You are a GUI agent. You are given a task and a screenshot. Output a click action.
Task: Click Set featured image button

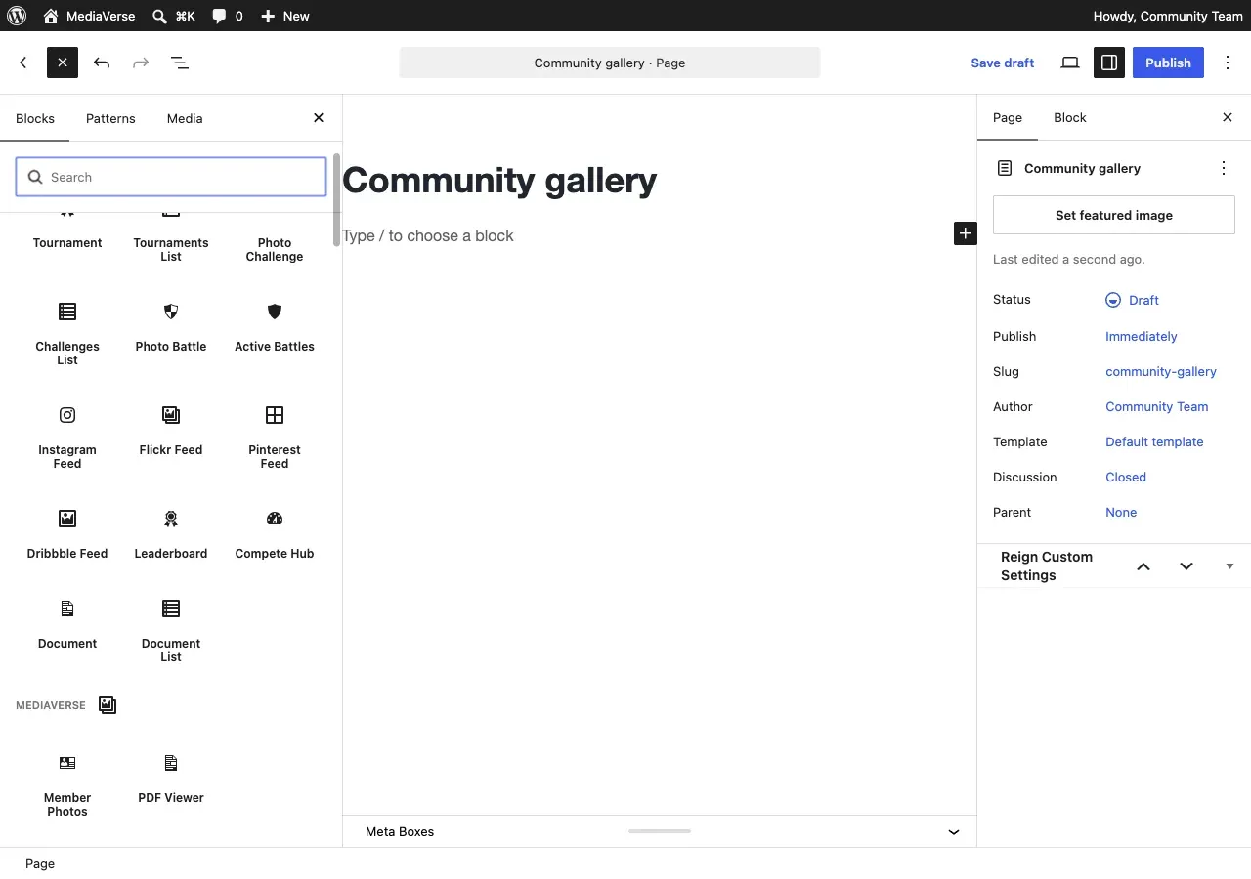tap(1114, 215)
